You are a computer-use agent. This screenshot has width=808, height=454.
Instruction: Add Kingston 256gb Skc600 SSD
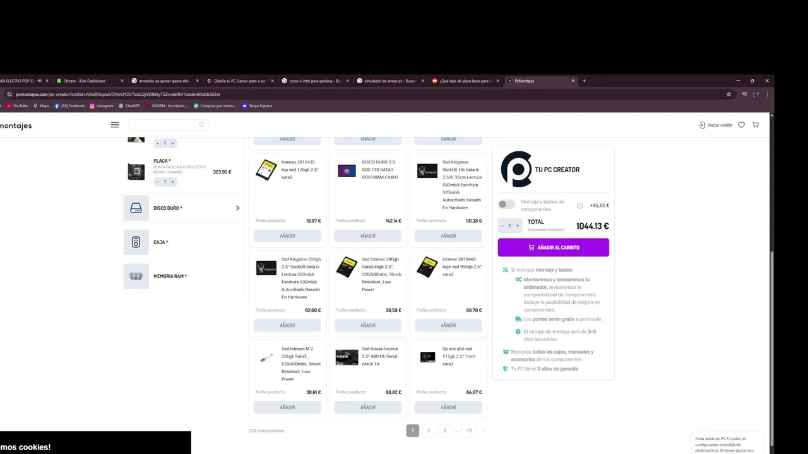[x=287, y=325]
